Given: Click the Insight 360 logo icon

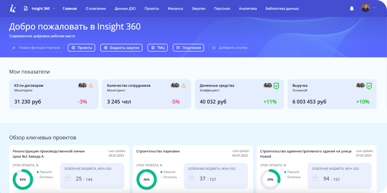Looking at the screenshot, I should coord(13,8).
